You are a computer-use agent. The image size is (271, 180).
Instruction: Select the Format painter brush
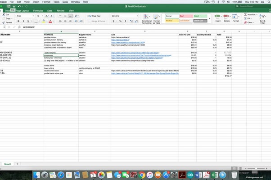point(7,22)
